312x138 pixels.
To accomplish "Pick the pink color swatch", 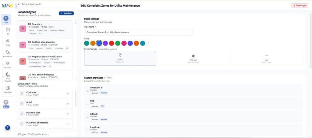I will click(x=124, y=43).
